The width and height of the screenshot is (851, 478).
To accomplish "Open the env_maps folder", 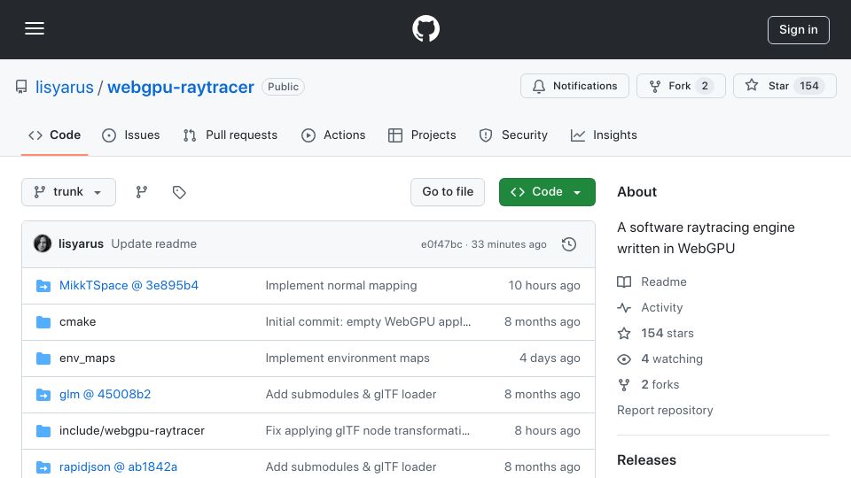I will 88,358.
